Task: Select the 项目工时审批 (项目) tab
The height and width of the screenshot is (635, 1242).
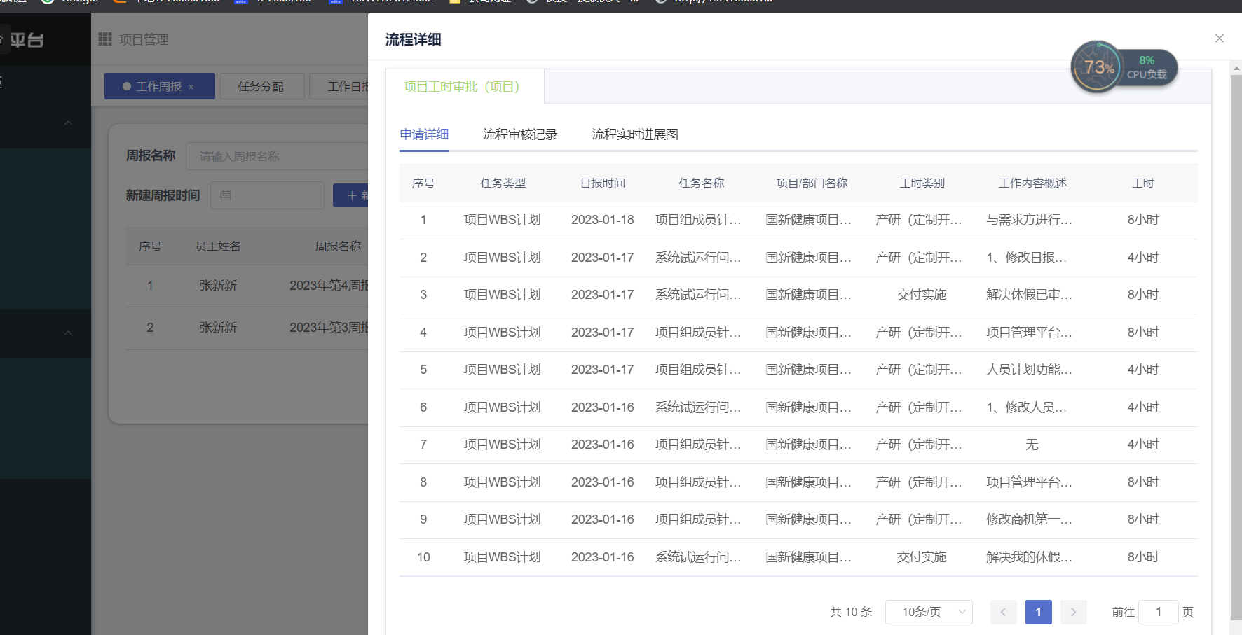Action: pos(465,87)
